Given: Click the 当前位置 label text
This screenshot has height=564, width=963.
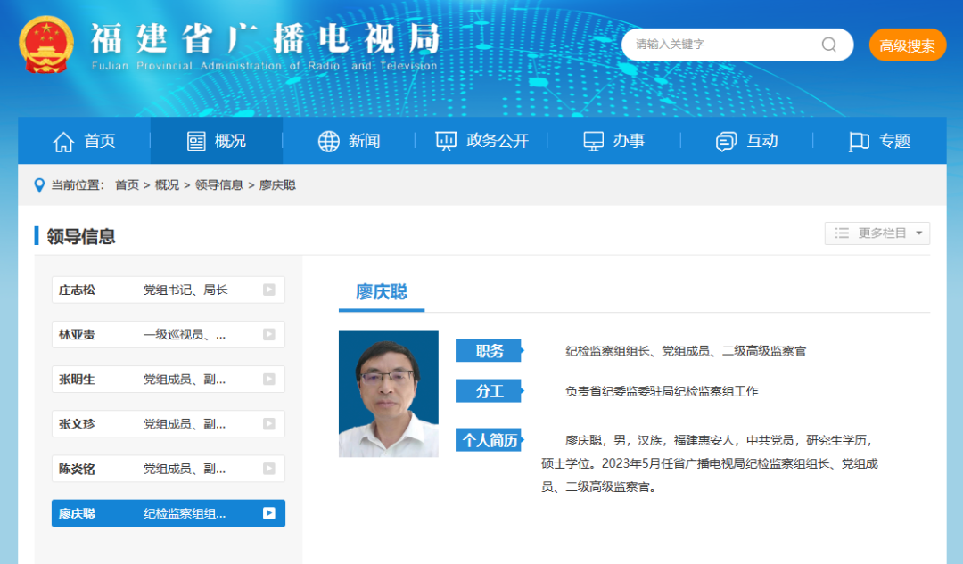Looking at the screenshot, I should [x=78, y=185].
